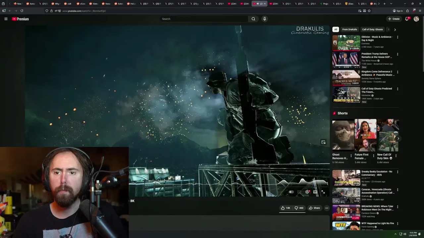
Task: Open Ghost Removes H... short thumbnail
Action: click(343, 135)
